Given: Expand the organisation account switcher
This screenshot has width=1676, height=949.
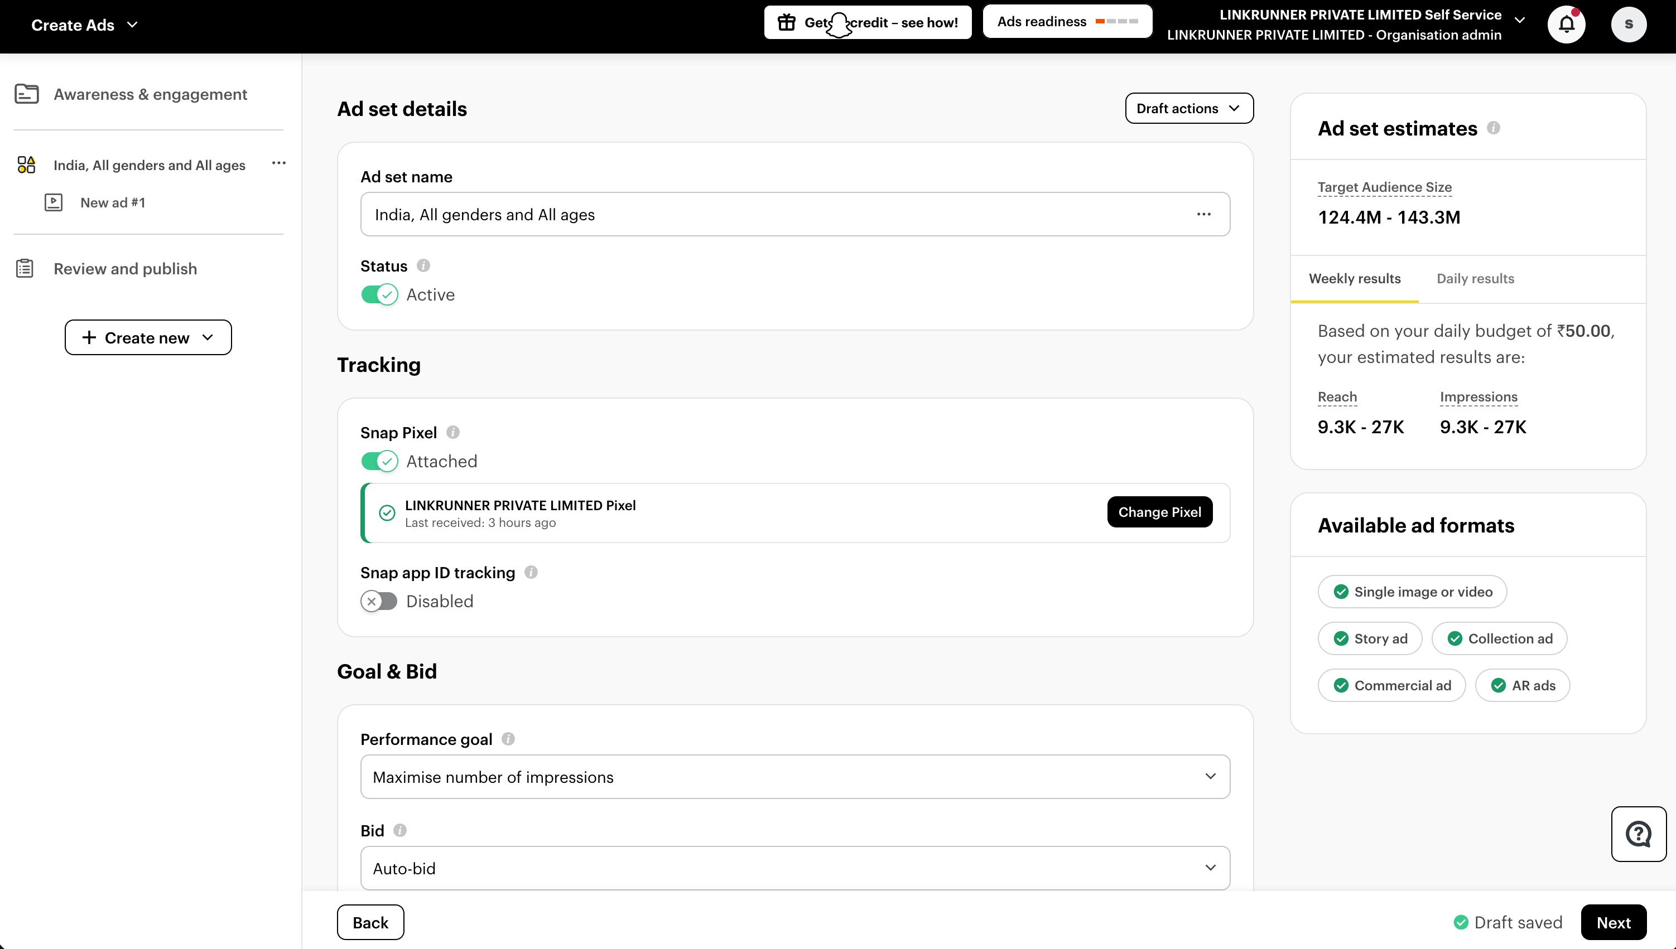Looking at the screenshot, I should [1519, 20].
